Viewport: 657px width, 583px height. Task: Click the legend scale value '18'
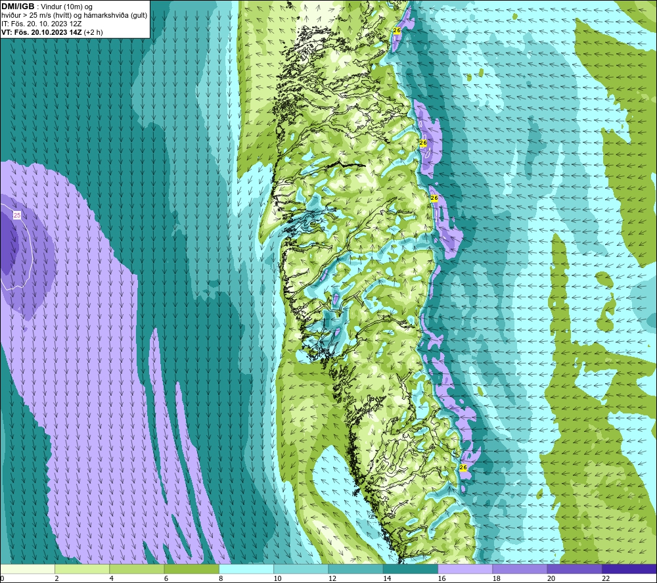pos(497,578)
